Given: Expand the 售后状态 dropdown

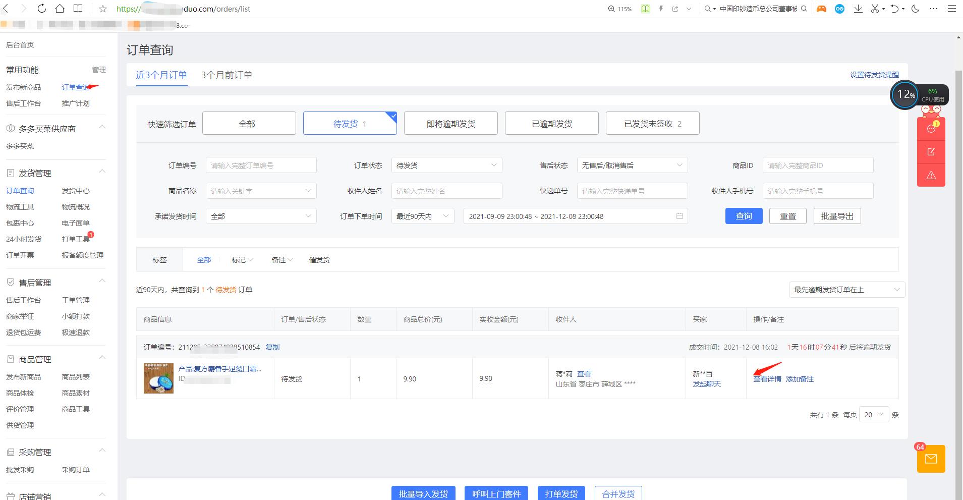Looking at the screenshot, I should (x=632, y=165).
